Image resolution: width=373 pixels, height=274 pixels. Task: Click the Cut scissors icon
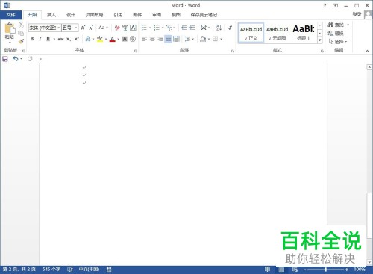(21, 25)
